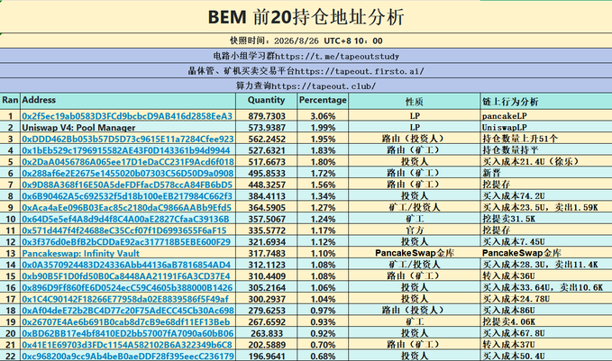Select the 挖提卖31.5K cell
612x361 pixels.
(546, 219)
